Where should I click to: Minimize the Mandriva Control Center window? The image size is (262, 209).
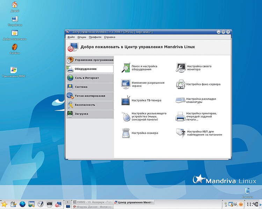pyautogui.click(x=219, y=32)
